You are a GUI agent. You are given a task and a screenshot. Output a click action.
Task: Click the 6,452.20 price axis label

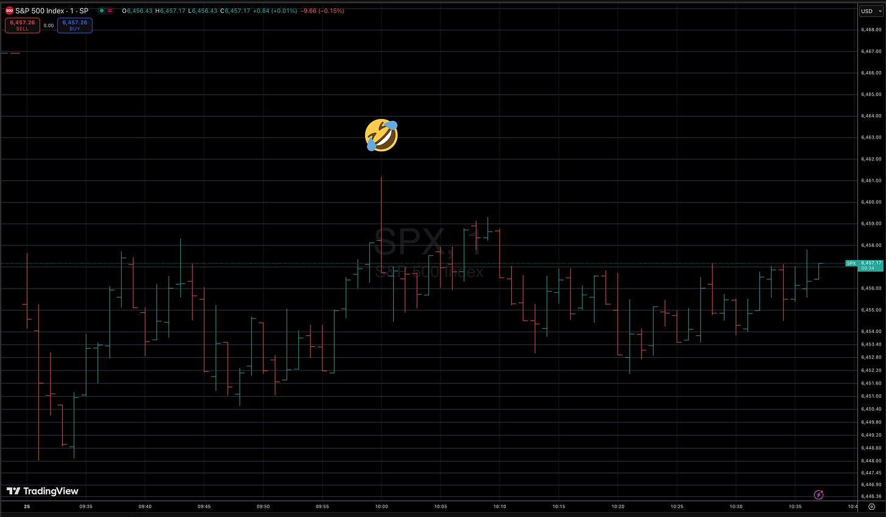point(871,370)
